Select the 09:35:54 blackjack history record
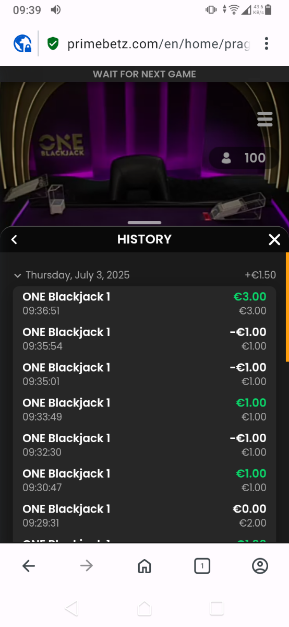The image size is (289, 627). [x=144, y=339]
